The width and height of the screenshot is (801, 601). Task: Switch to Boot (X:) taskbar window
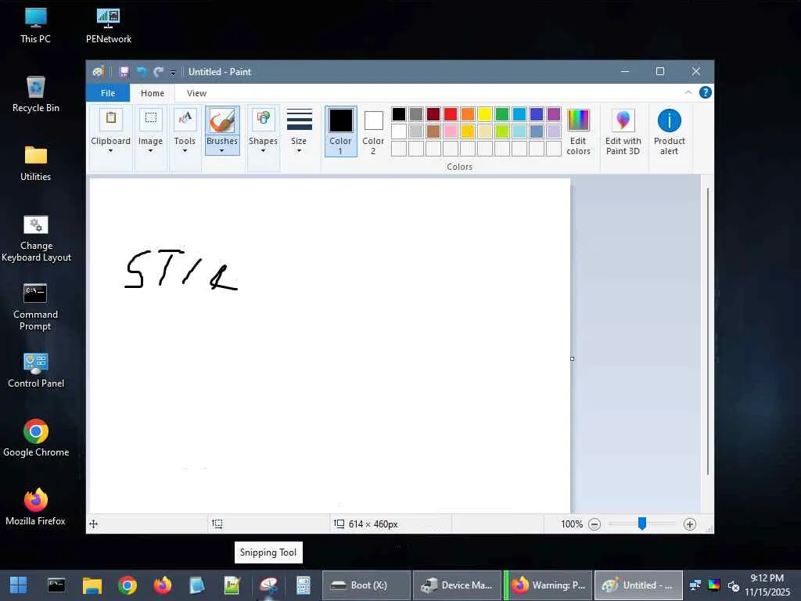[x=366, y=585]
